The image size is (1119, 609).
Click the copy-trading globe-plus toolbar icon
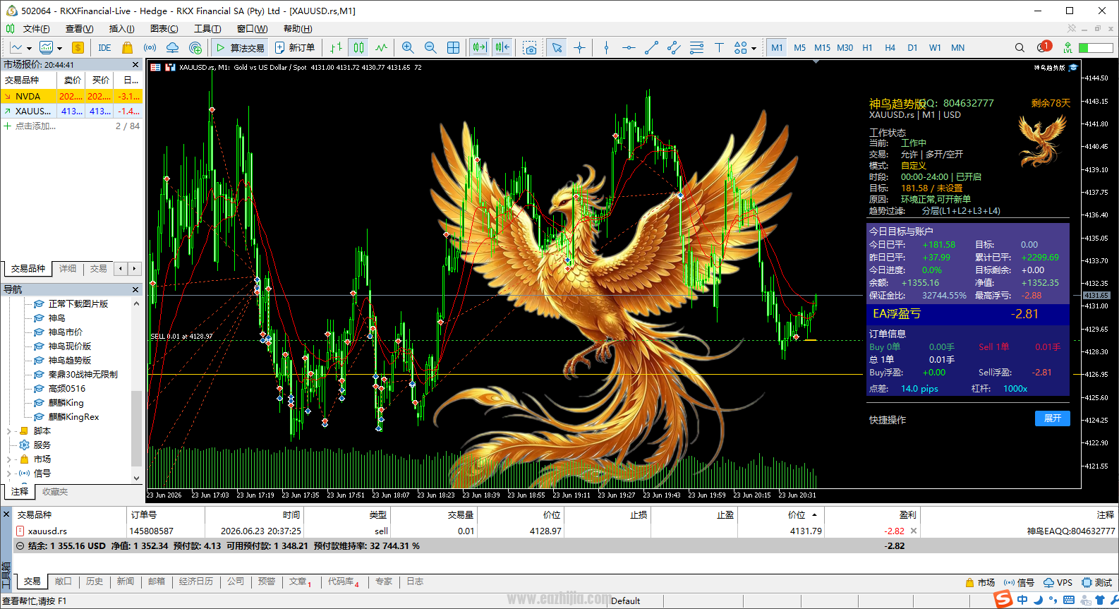195,48
